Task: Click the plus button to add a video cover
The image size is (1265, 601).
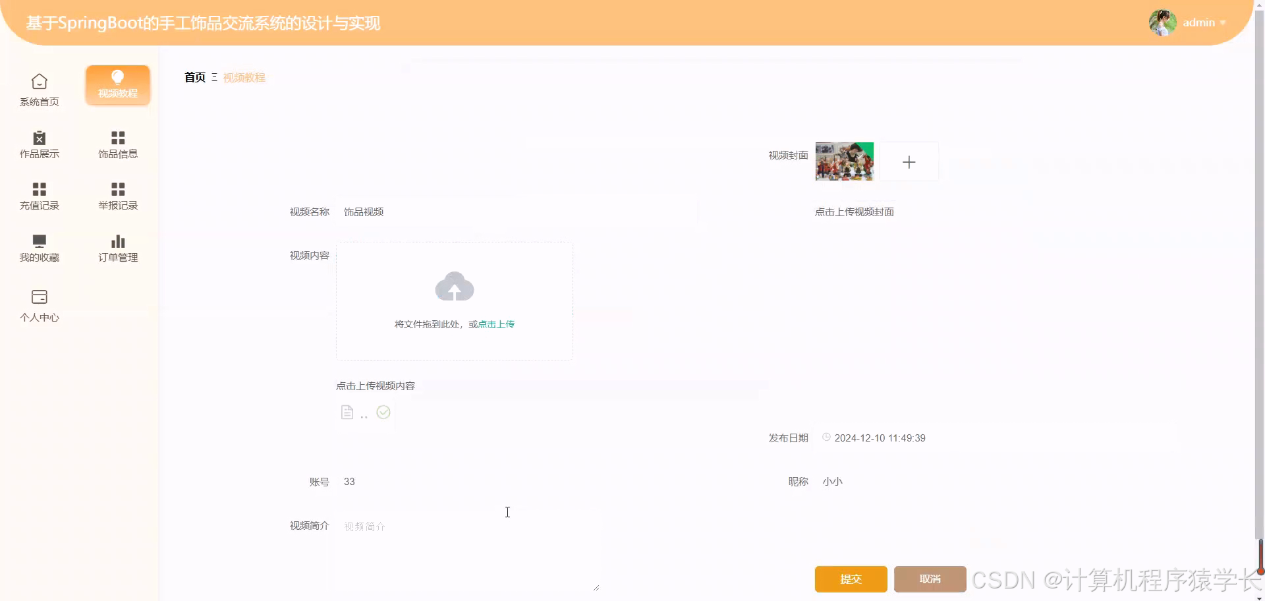Action: pyautogui.click(x=909, y=161)
